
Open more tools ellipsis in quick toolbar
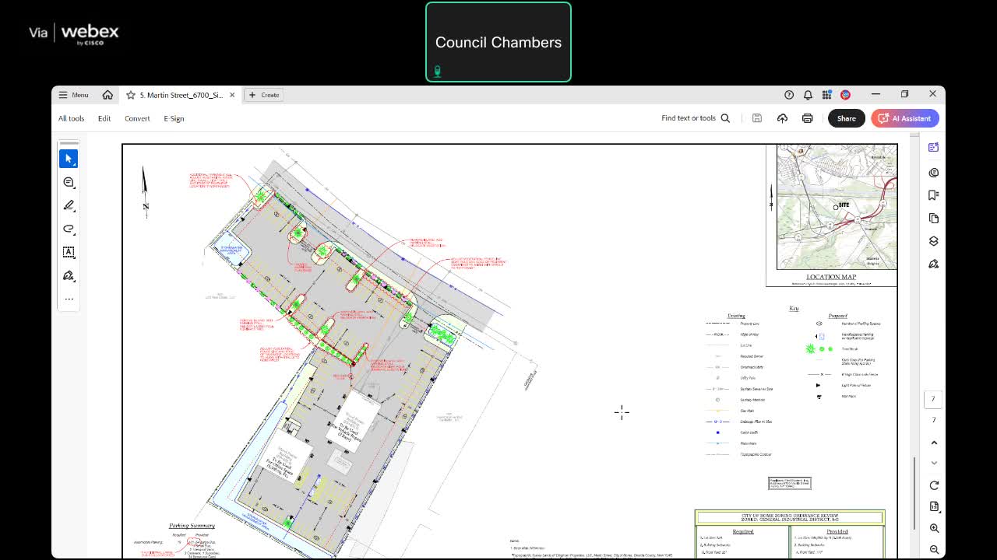coord(69,299)
